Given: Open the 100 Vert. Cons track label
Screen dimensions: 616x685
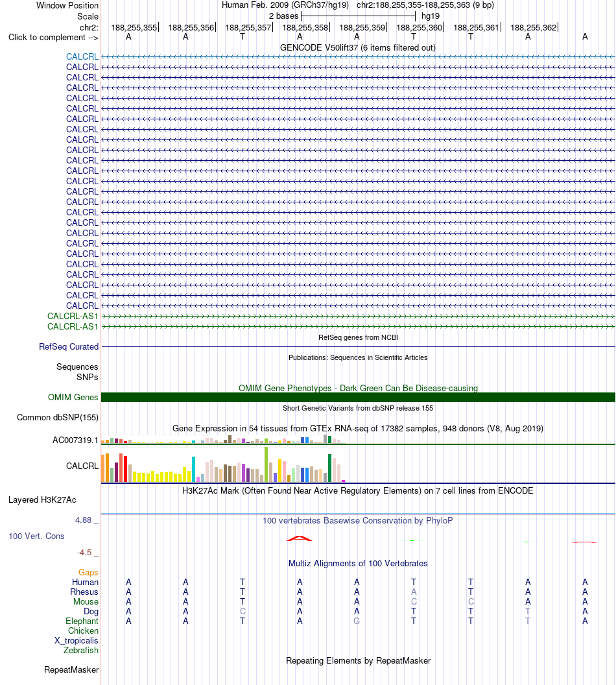Looking at the screenshot, I should pyautogui.click(x=37, y=536).
